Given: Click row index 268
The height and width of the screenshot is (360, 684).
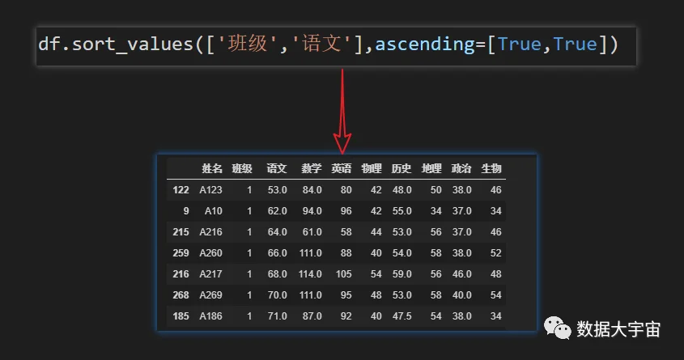Looking at the screenshot, I should point(181,295).
